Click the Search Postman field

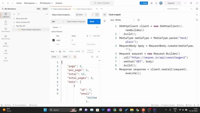tap(102, 3)
